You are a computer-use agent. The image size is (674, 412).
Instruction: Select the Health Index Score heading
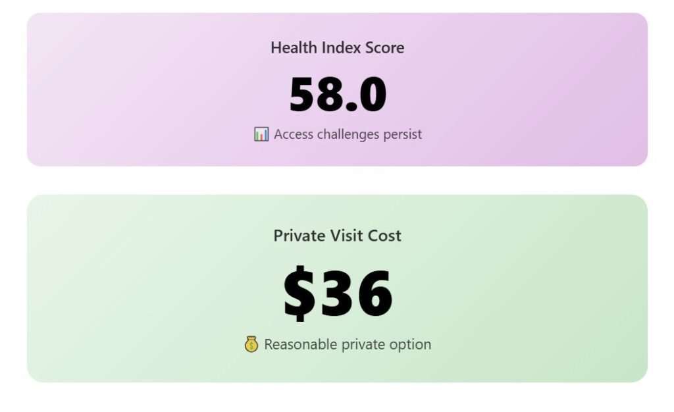click(x=337, y=48)
